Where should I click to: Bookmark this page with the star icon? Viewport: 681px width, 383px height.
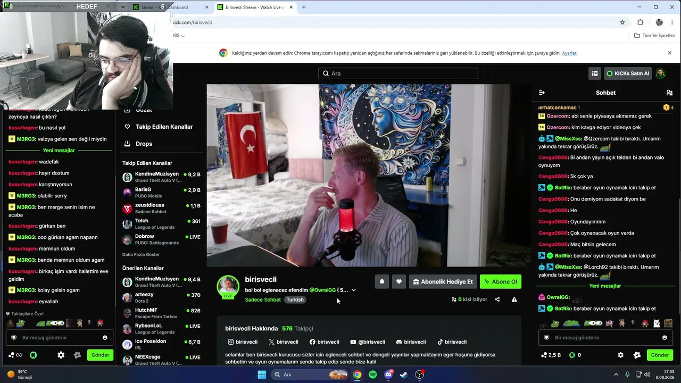[622, 22]
